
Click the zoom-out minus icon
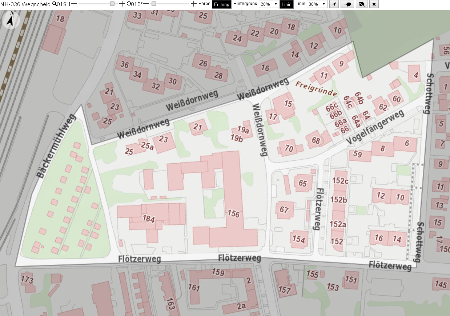74,4
